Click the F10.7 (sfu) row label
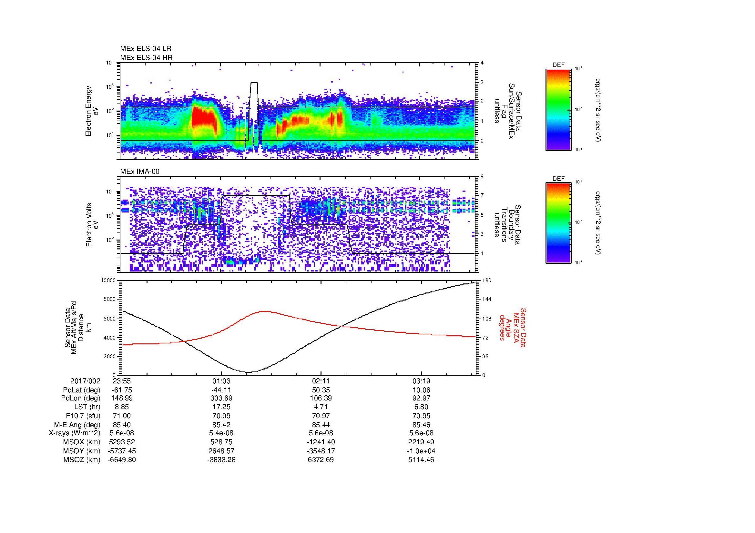Screen dimensions: 755x533 (83, 416)
